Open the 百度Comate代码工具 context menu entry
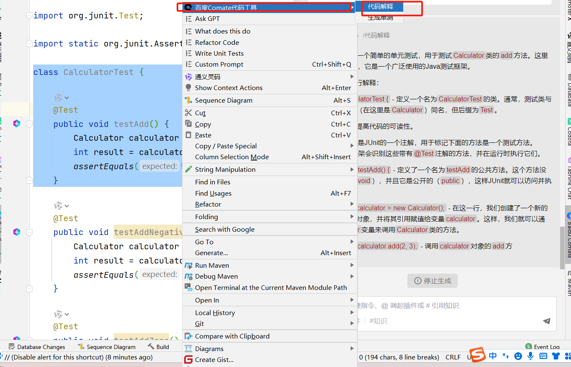The width and height of the screenshot is (571, 367). pyautogui.click(x=270, y=7)
